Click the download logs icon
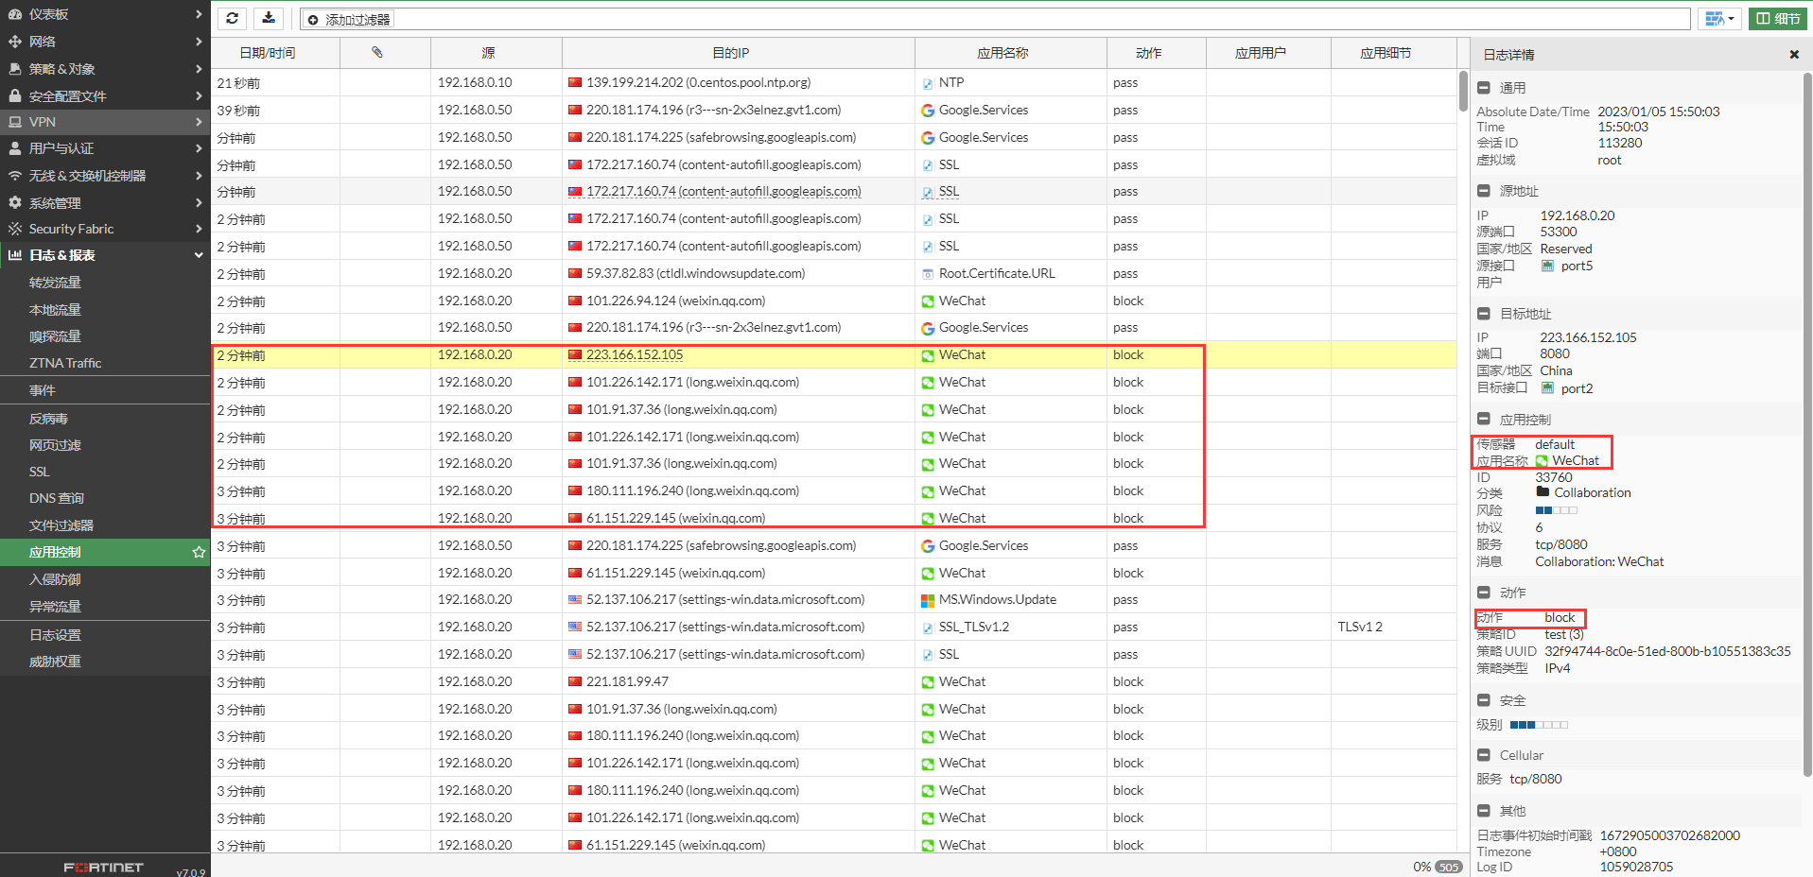The width and height of the screenshot is (1813, 877). pos(269,19)
